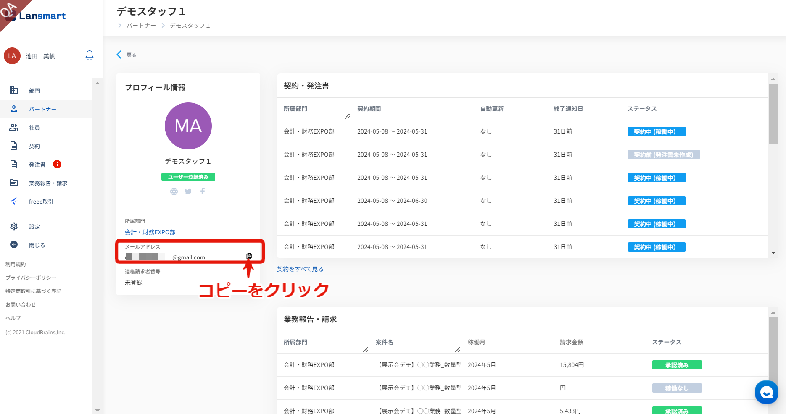Go back via 戻る link
Screen dimensions: 786x414
132,55
